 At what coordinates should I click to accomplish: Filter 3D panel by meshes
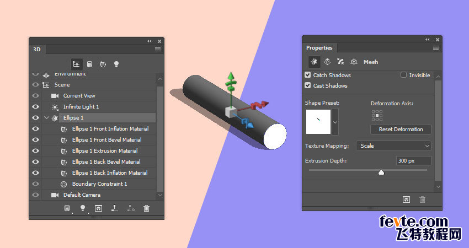point(89,64)
